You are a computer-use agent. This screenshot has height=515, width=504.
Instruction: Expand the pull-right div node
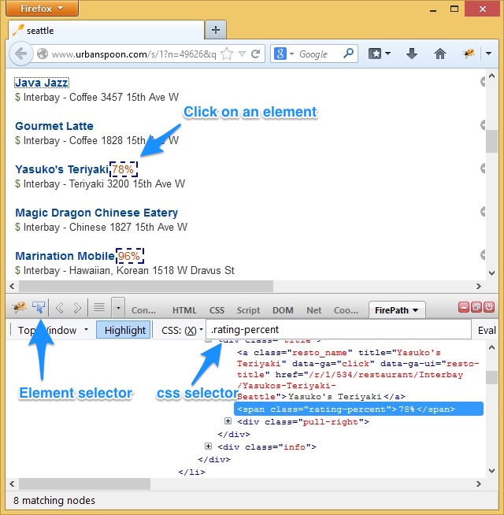[x=228, y=422]
